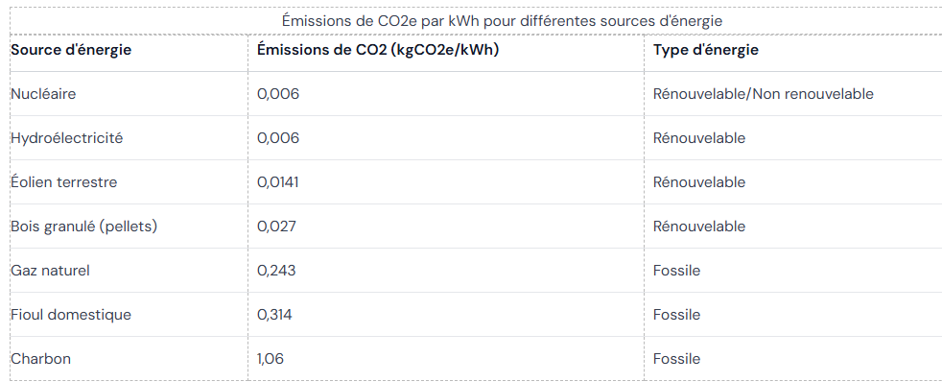942x382 pixels.
Task: Click the Fossile type for Charbon
Action: point(676,359)
